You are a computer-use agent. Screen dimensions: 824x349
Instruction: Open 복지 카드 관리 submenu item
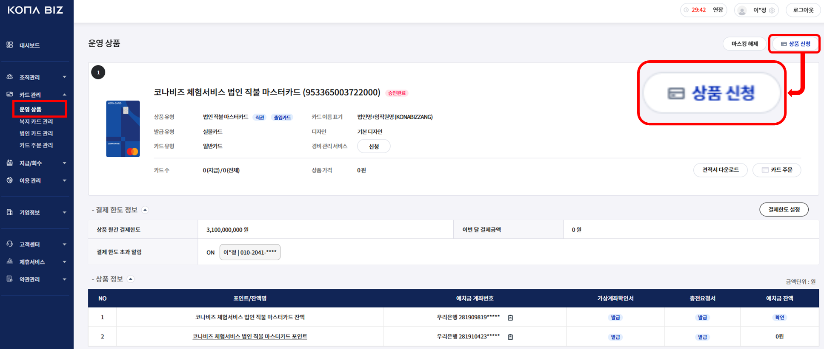click(36, 121)
